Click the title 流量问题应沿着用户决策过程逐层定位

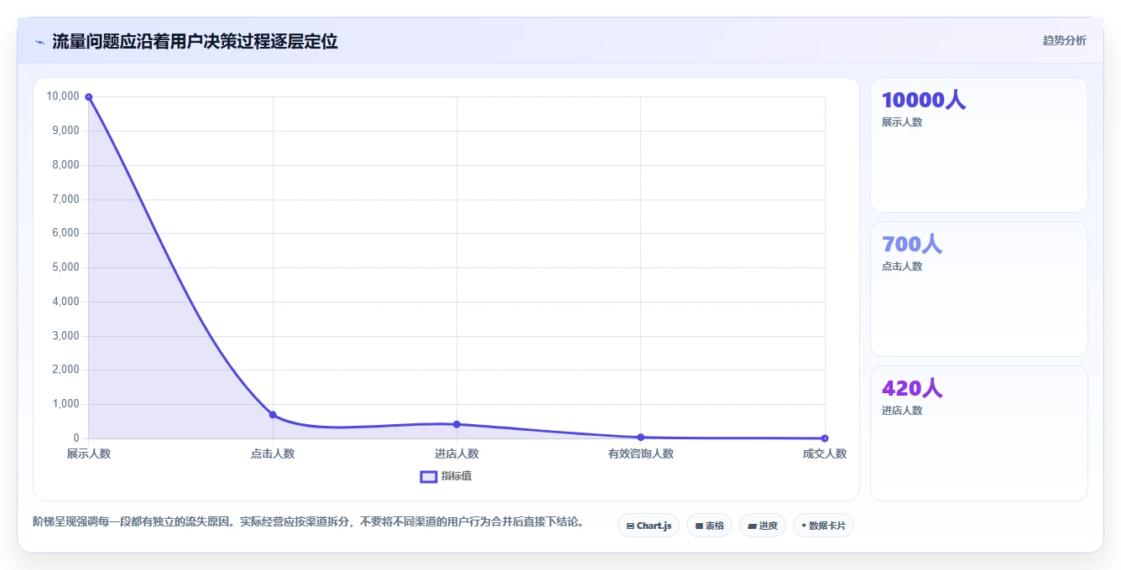(x=195, y=41)
